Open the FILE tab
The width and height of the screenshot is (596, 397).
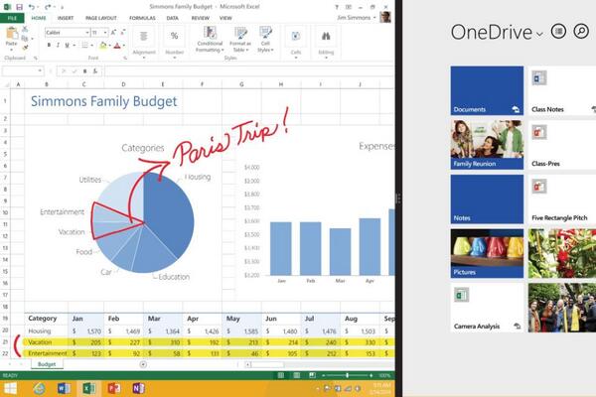[12, 18]
